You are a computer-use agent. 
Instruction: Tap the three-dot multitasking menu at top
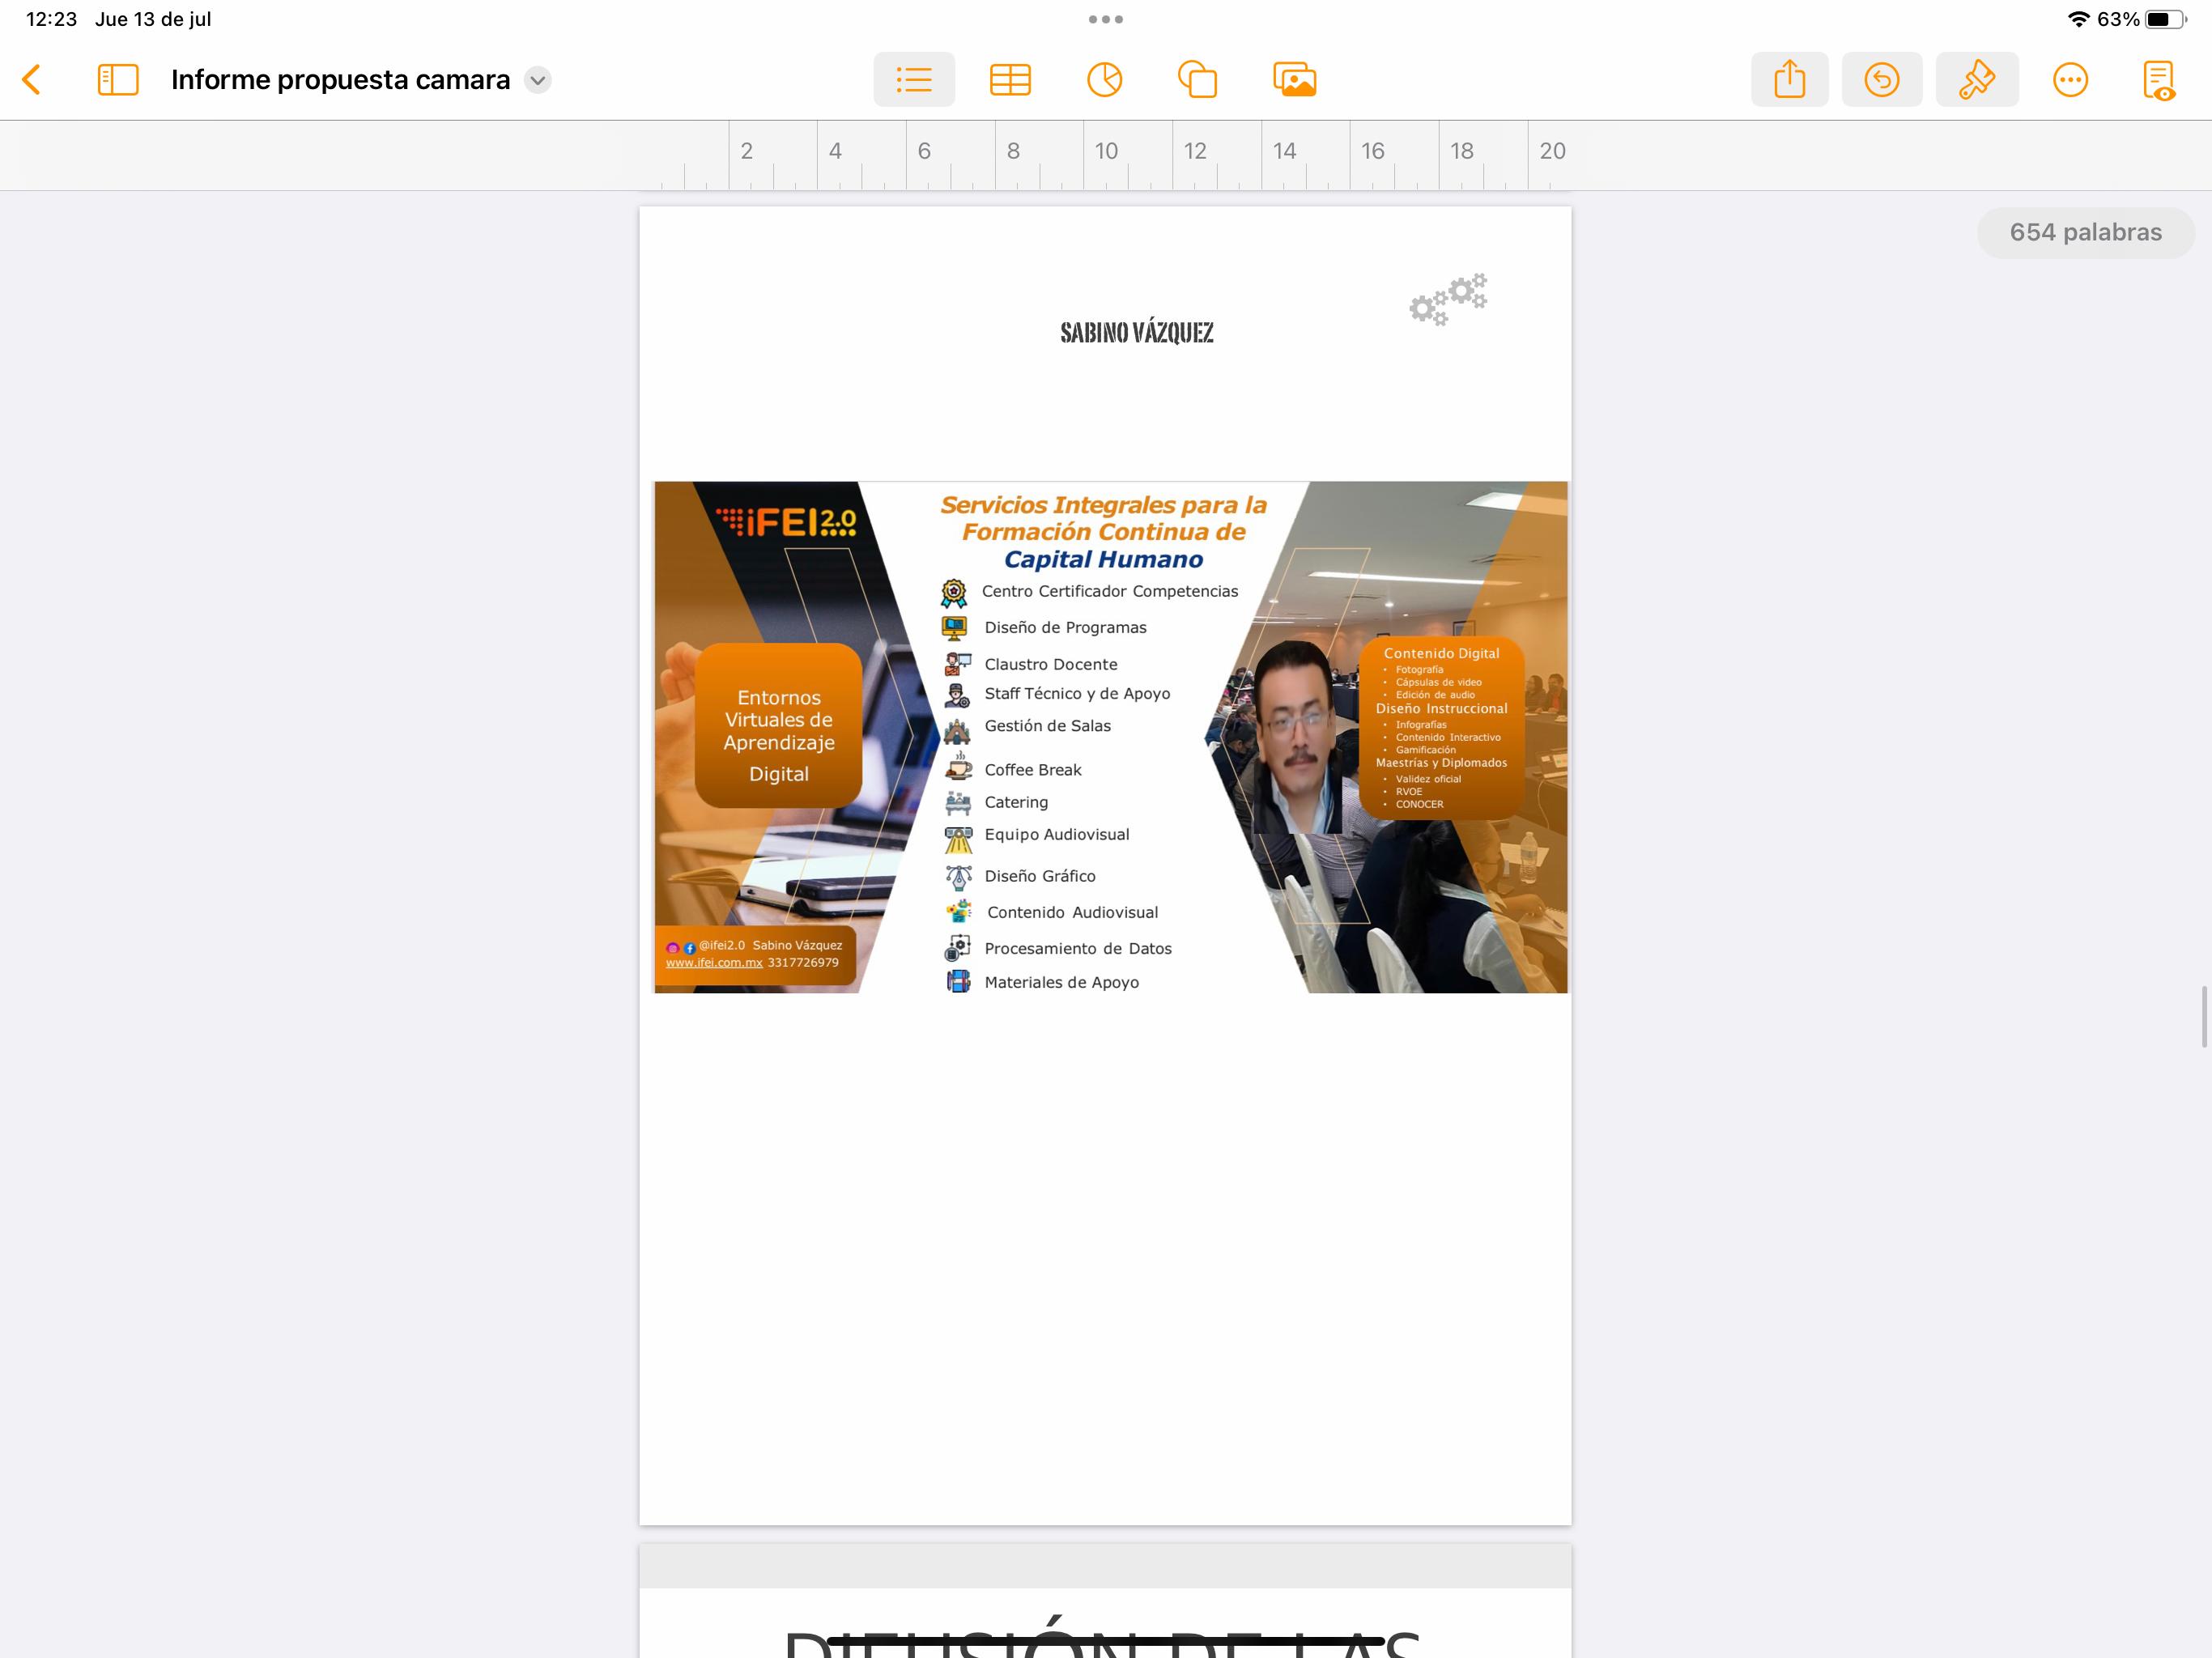tap(1105, 19)
